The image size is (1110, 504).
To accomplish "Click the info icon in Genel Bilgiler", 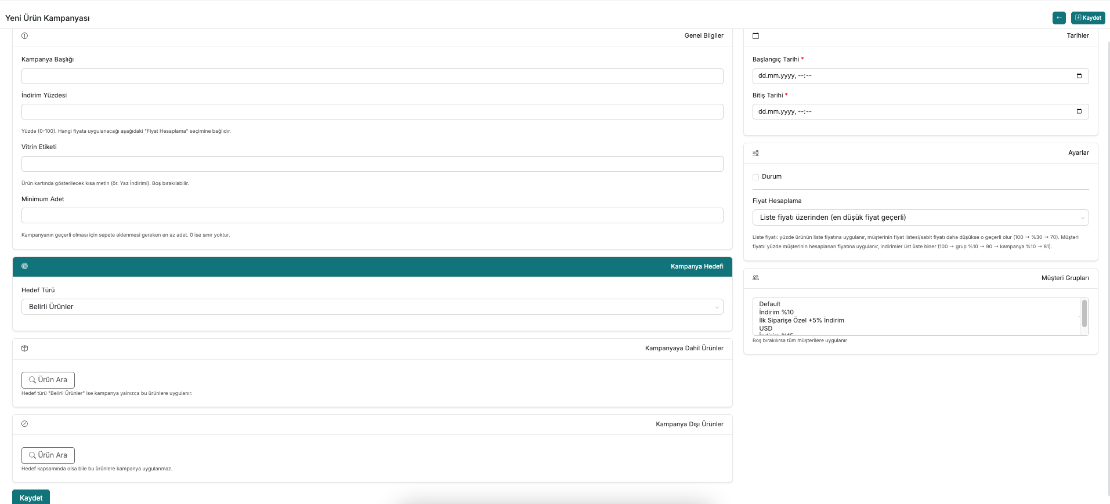I will coord(24,36).
